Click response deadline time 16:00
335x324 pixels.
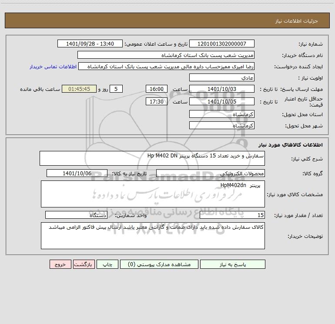[x=156, y=89]
